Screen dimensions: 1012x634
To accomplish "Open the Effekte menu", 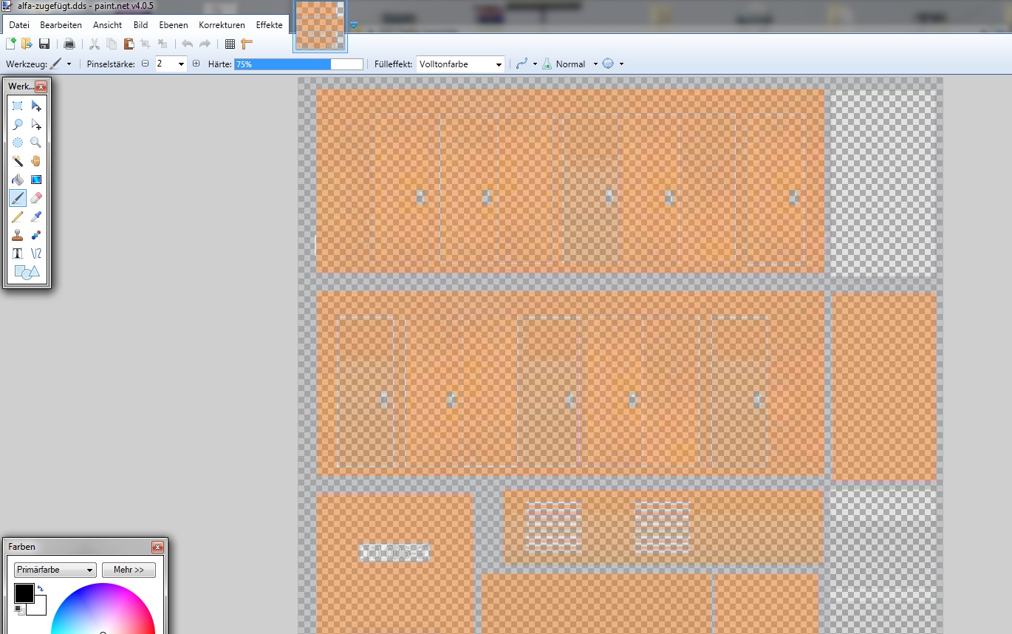I will [269, 25].
